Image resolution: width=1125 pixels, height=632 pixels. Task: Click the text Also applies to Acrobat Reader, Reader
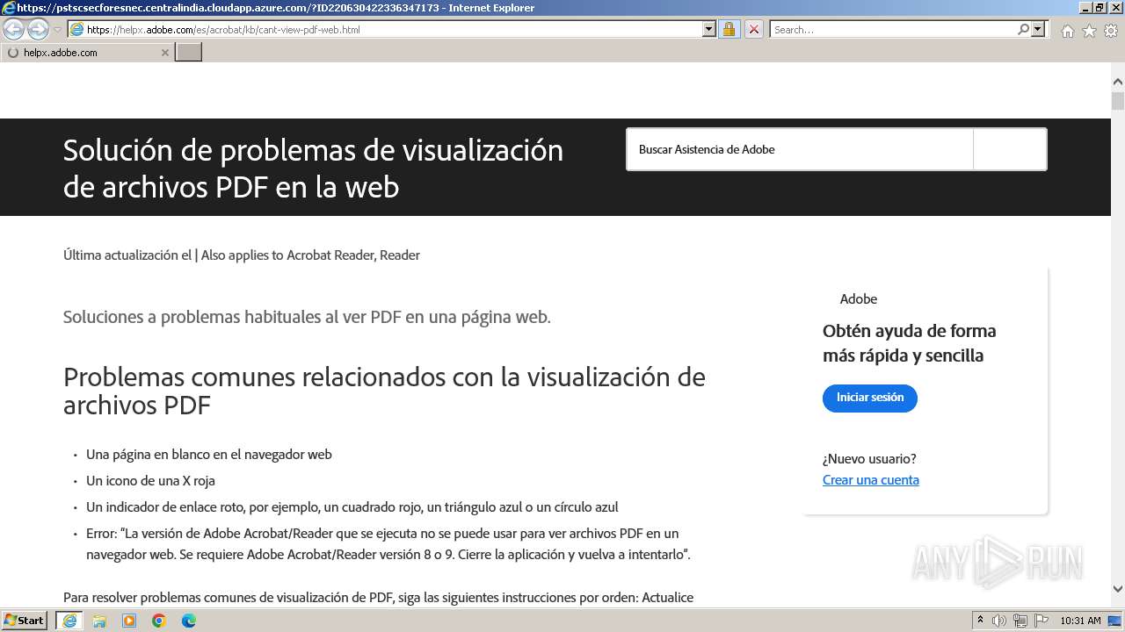coord(310,255)
